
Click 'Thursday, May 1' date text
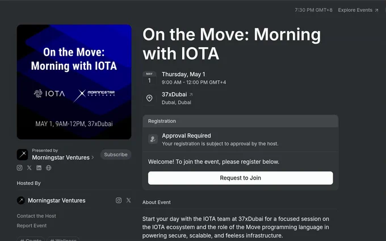183,74
